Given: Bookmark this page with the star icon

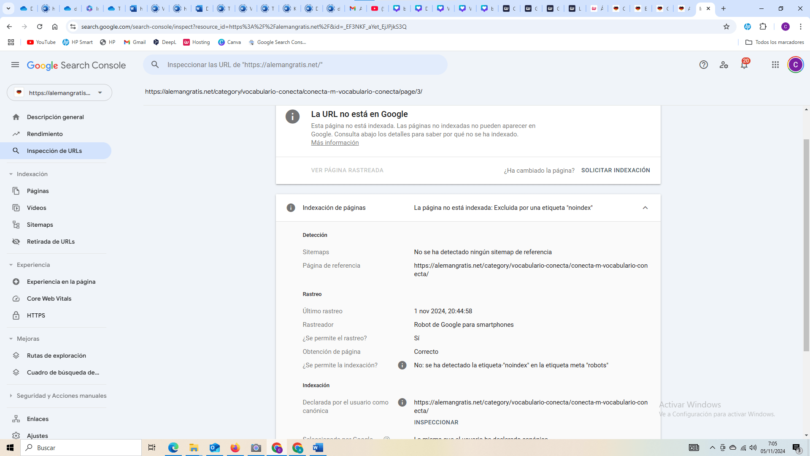Looking at the screenshot, I should 726,27.
